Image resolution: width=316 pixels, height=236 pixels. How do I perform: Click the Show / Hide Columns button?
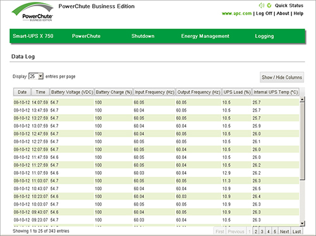coord(282,77)
